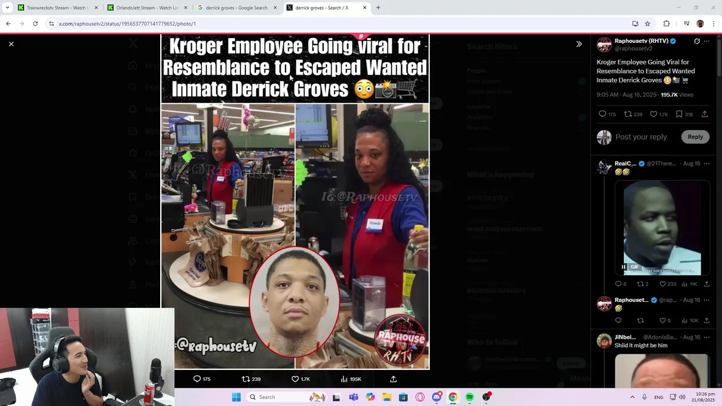
Task: Open the @raphousetv2 handle link
Action: coord(633,49)
